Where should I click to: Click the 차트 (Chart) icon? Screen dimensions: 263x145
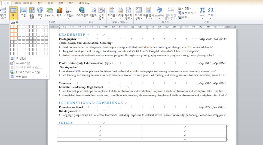pos(59,12)
